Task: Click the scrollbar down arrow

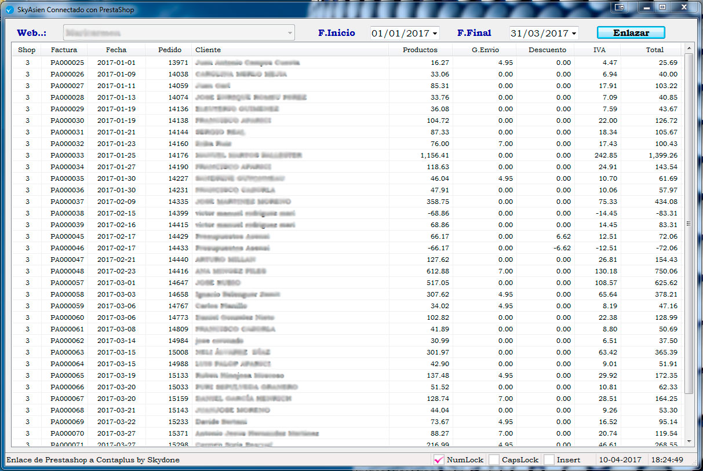Action: tap(689, 441)
